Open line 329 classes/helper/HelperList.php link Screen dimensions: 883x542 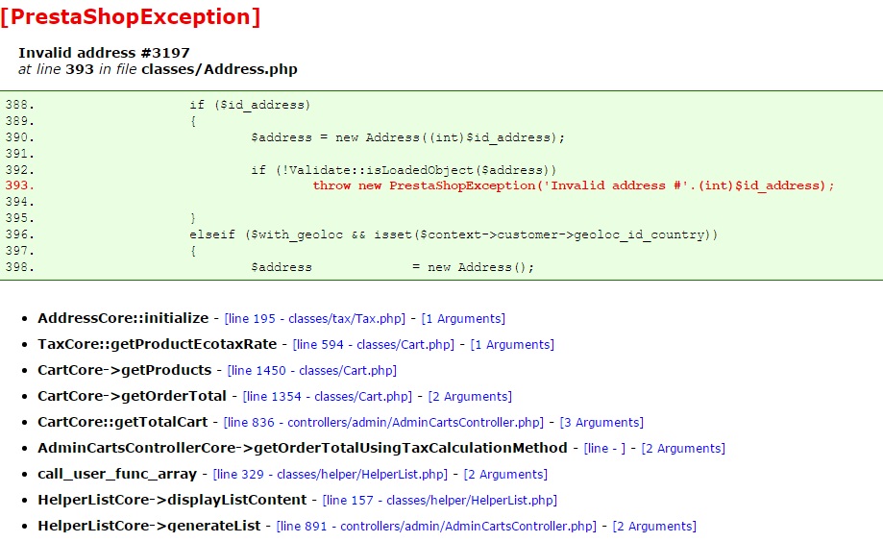[x=330, y=475]
